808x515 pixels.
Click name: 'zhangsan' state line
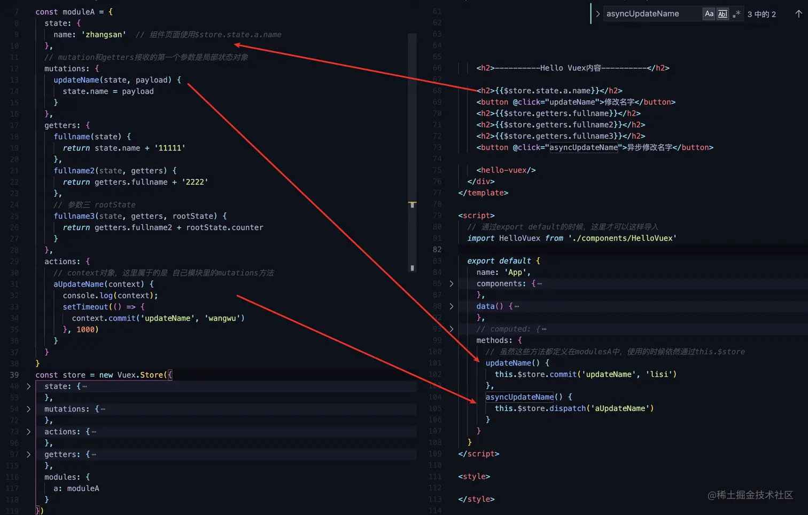(x=90, y=35)
